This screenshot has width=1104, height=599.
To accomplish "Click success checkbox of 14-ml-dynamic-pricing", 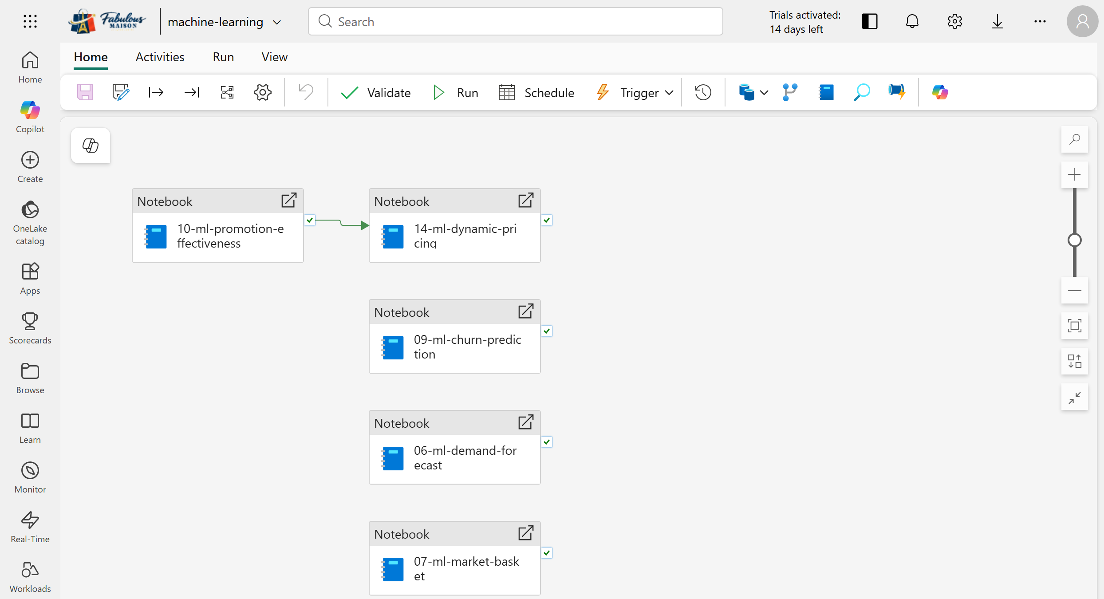I will click(547, 220).
